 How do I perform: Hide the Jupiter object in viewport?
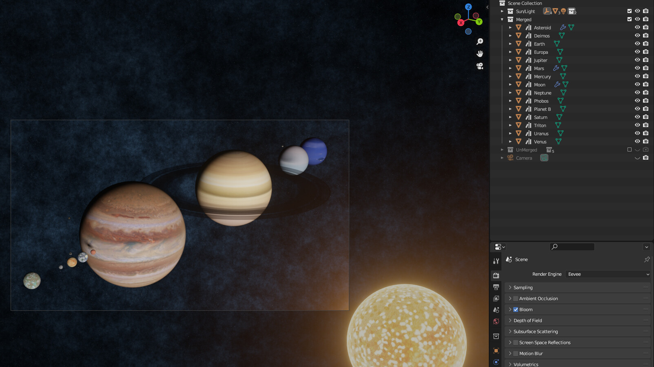click(637, 60)
